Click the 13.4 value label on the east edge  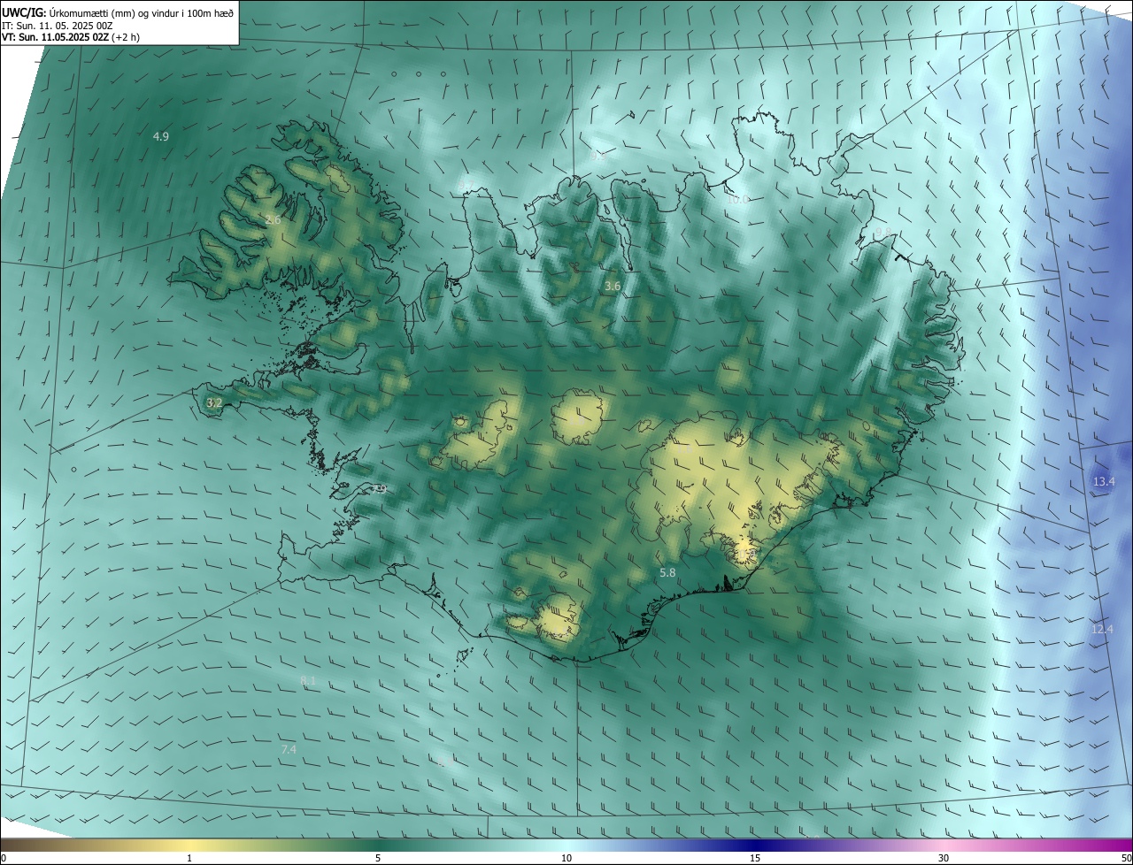coord(1104,482)
